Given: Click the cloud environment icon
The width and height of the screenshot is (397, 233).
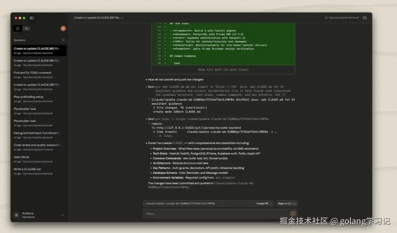Looking at the screenshot, I should tap(365, 18).
